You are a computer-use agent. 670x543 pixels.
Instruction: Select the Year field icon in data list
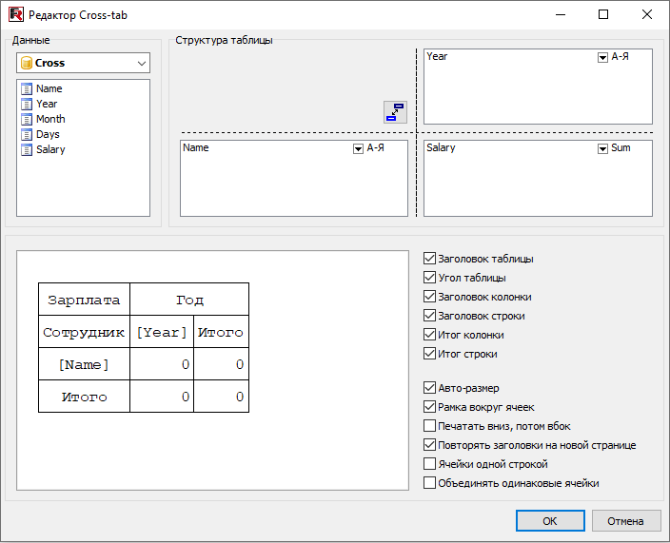tap(27, 104)
